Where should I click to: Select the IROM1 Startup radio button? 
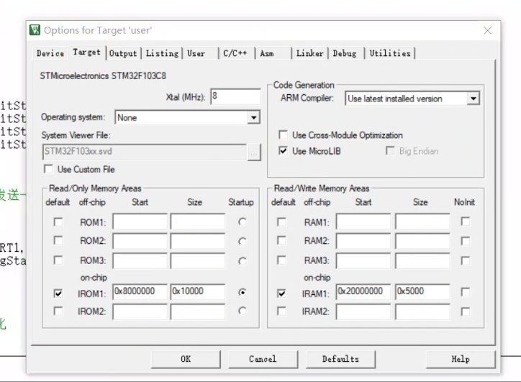point(243,292)
